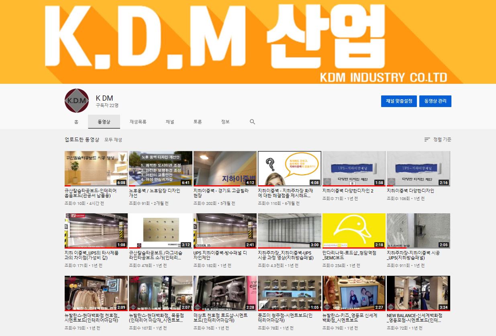Open the 정렬 기준 sort dropdown
The width and height of the screenshot is (496, 336).
(438, 140)
